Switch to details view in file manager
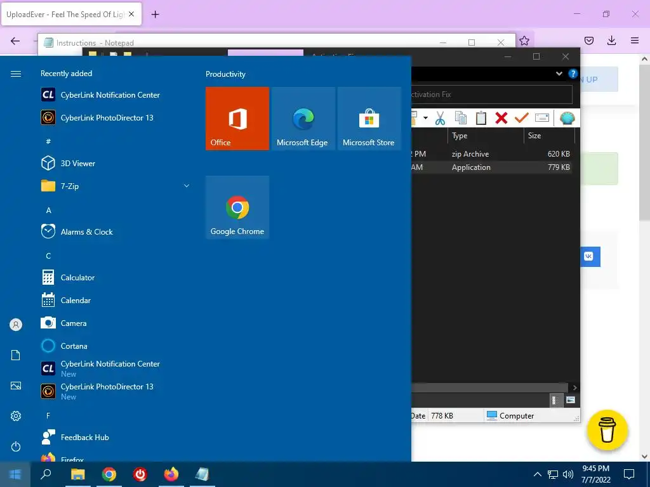 point(555,400)
